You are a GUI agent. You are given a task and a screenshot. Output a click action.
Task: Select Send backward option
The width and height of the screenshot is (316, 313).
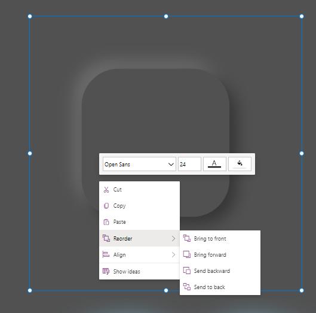(x=220, y=271)
